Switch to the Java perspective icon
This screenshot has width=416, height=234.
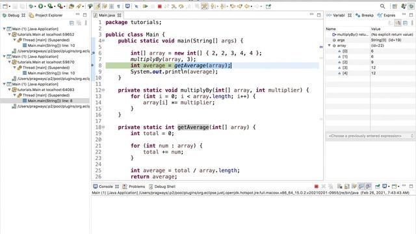coord(404,6)
